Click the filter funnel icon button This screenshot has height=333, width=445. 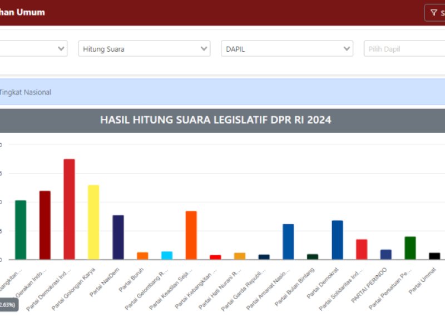(434, 13)
